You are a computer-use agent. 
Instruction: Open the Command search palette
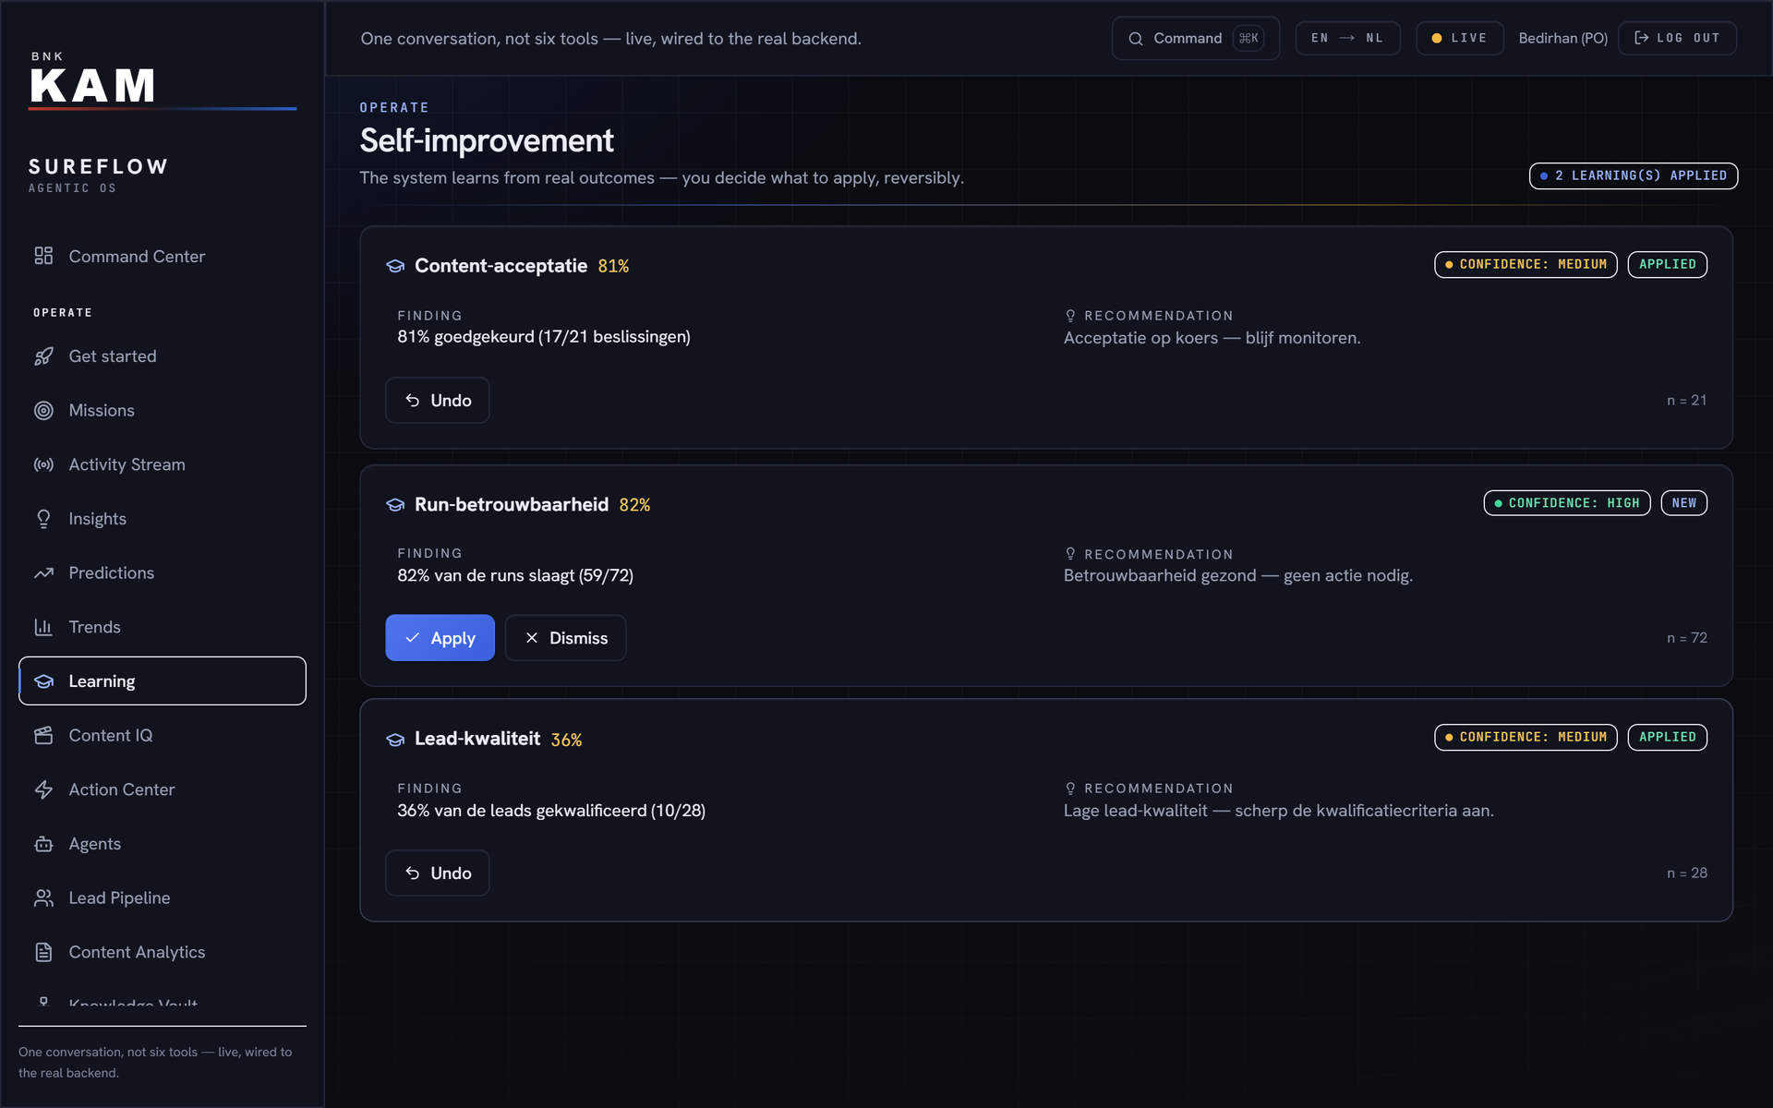[1196, 39]
